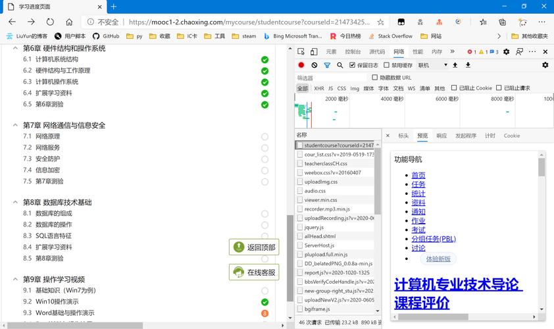Open the 响应 tab in request details
This screenshot has height=329, width=554.
pyautogui.click(x=441, y=136)
